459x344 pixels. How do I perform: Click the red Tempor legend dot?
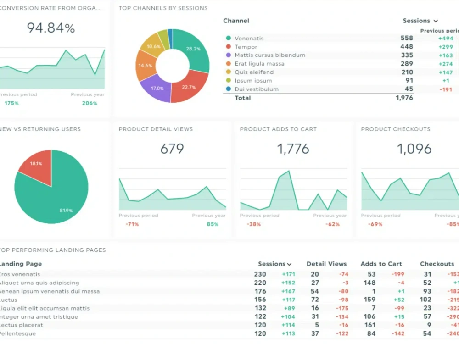click(x=228, y=47)
